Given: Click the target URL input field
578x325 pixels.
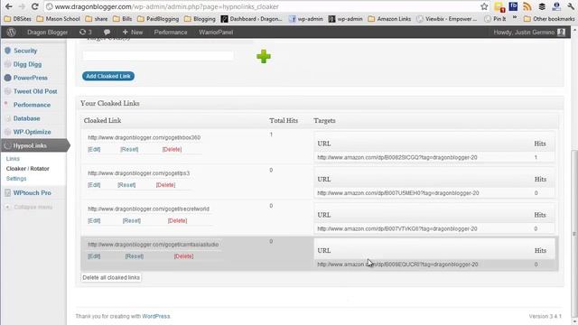Looking at the screenshot, I should [x=158, y=56].
